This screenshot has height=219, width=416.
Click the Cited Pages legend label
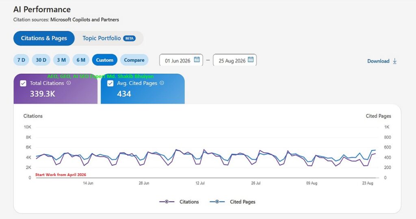tap(243, 202)
